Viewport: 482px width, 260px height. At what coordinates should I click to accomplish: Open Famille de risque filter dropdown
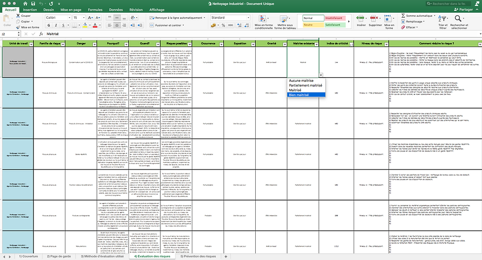point(63,44)
